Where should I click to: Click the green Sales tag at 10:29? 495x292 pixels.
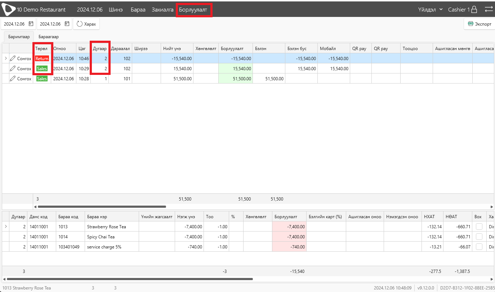click(42, 68)
